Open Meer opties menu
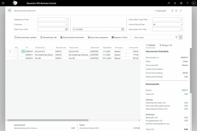Viewport: 197px width, 131px height. [139, 37]
